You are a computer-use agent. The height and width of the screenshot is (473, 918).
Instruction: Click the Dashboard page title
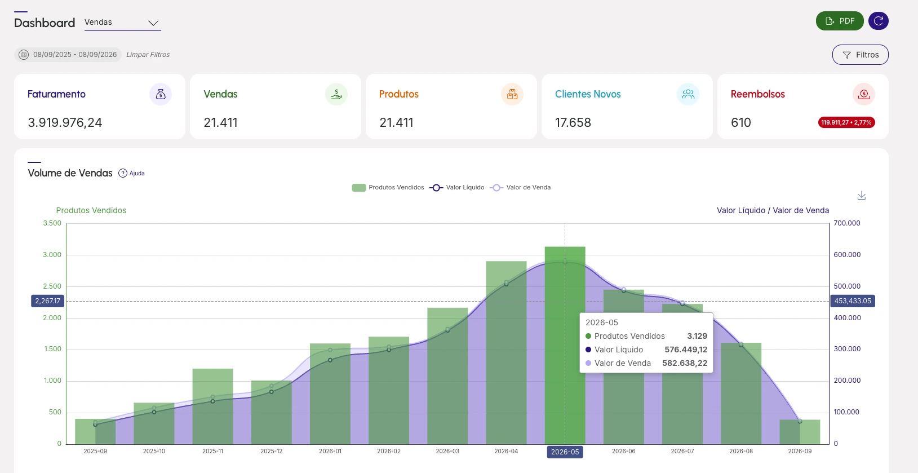pyautogui.click(x=45, y=23)
